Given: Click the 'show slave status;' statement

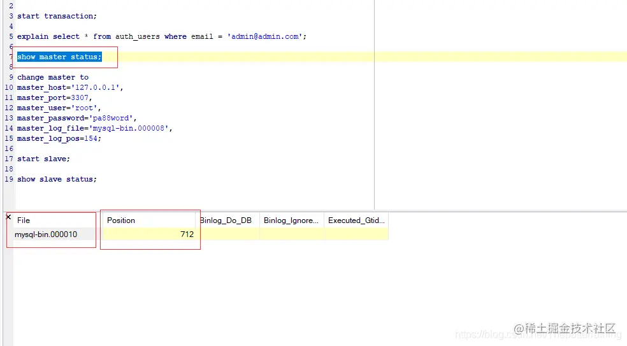Looking at the screenshot, I should 57,179.
